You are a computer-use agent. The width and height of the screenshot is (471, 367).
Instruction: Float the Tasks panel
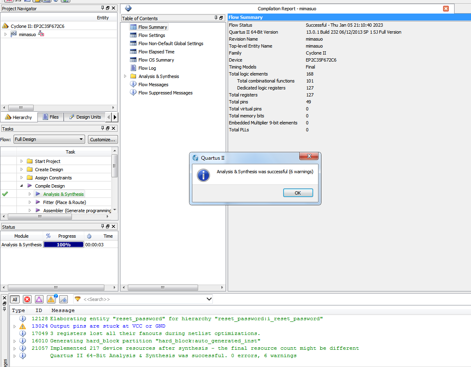[x=108, y=128]
